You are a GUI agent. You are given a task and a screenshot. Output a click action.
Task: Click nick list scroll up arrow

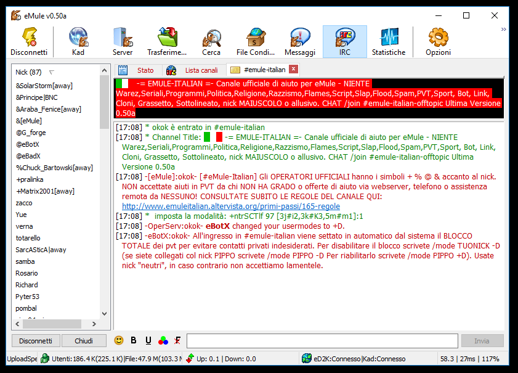(104, 70)
